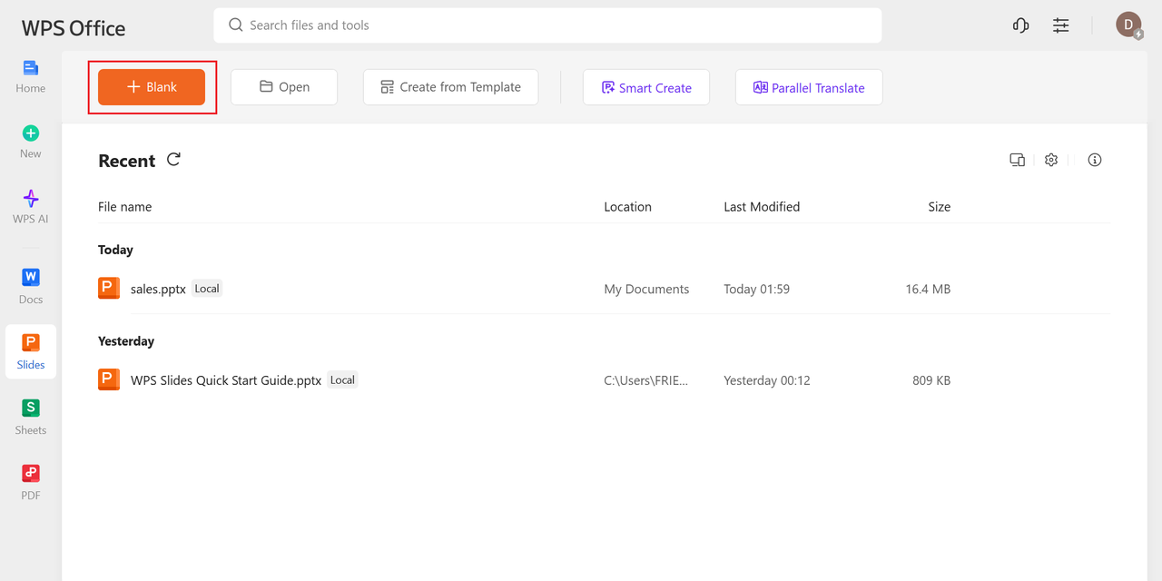Open the PDF section in sidebar
The height and width of the screenshot is (581, 1162).
click(x=30, y=483)
